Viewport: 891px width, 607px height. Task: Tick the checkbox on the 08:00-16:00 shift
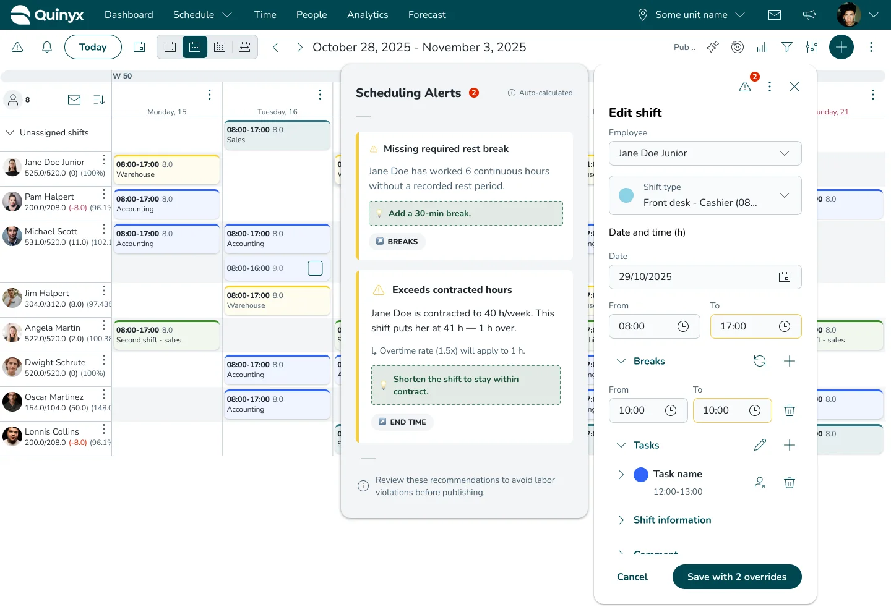316,268
